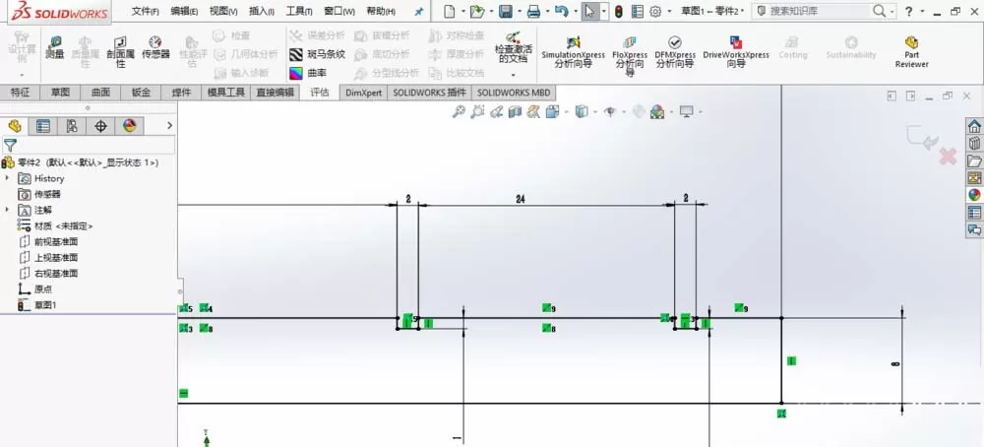Open the 文件(F) menu
Viewport: 984px width, 447px height.
(145, 11)
